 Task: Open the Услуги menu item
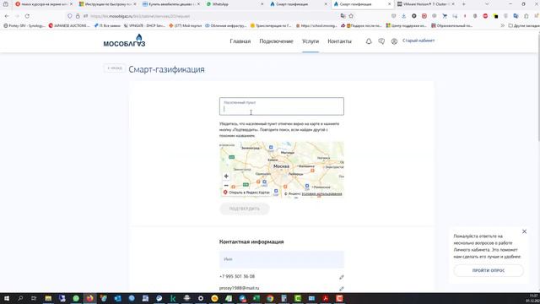310,41
